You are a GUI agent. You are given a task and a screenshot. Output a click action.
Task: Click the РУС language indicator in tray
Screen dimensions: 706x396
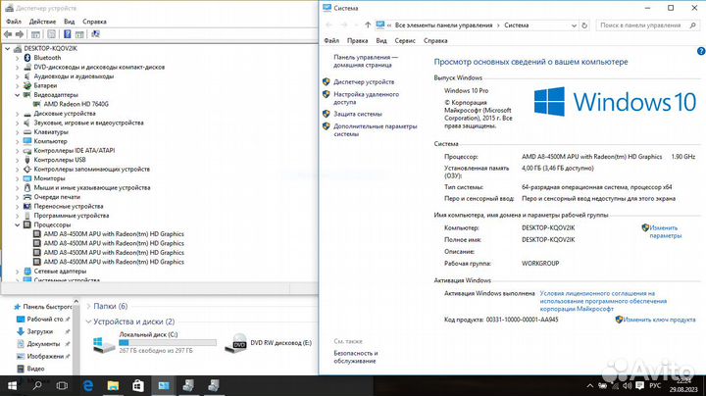point(655,385)
